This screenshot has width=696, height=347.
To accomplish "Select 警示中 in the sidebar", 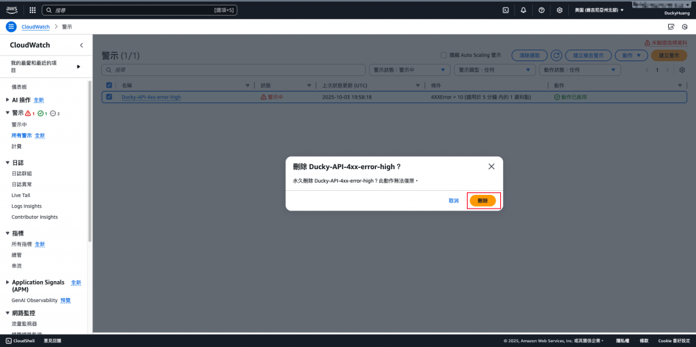I will click(19, 125).
